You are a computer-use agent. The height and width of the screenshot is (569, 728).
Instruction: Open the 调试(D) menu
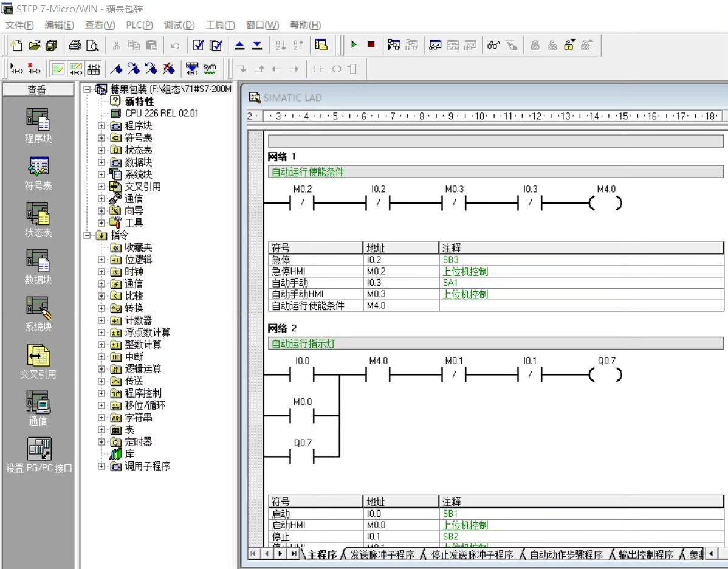coord(180,25)
